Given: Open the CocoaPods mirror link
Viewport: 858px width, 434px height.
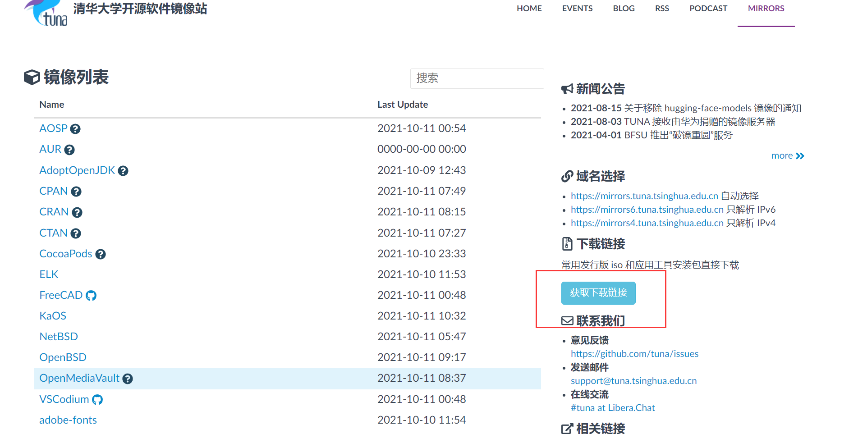Looking at the screenshot, I should click(x=66, y=254).
